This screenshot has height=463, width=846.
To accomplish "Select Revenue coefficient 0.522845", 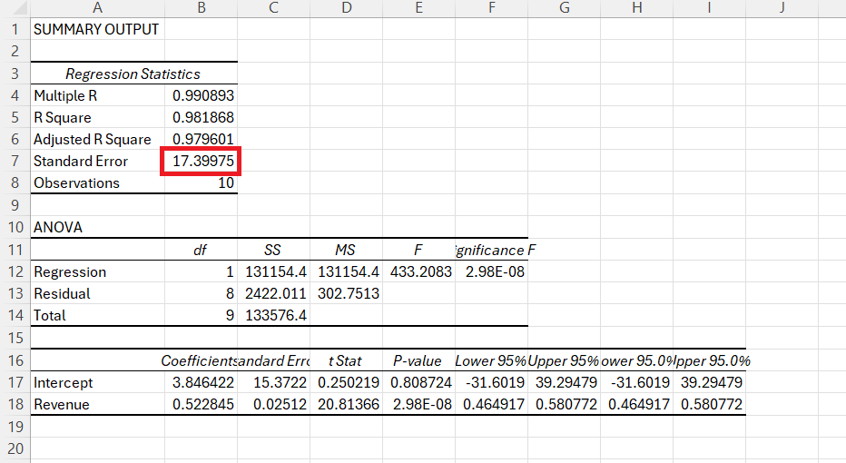I will [201, 404].
